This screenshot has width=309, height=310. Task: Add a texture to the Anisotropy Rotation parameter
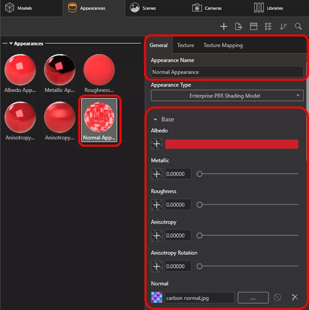157,266
